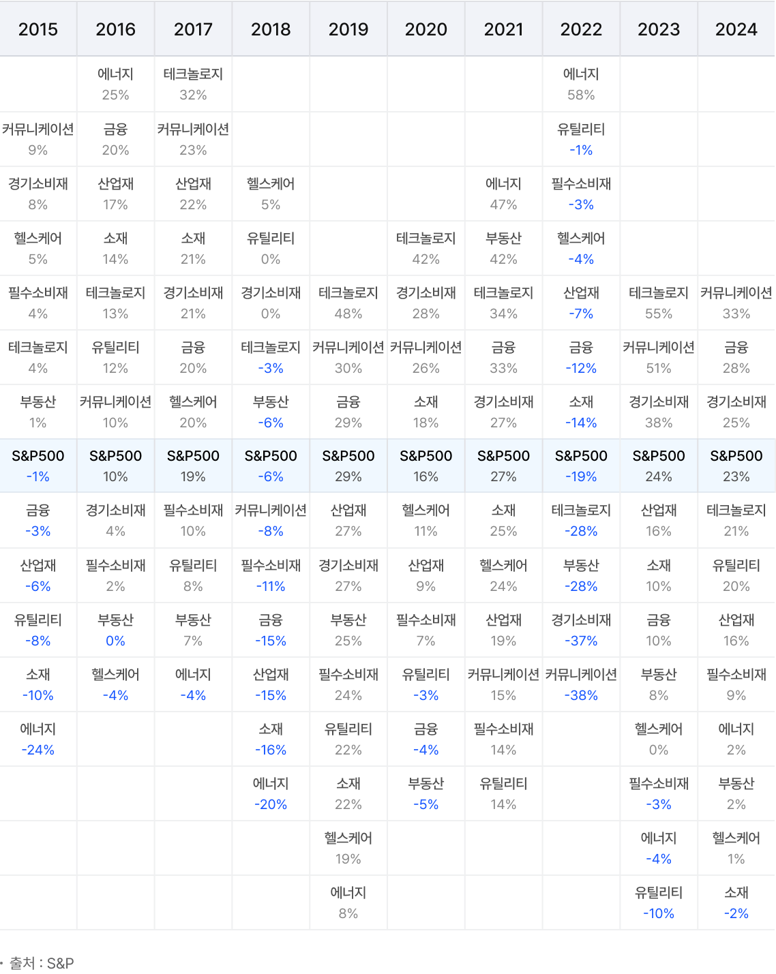Click the 테크놀로지 48% cell in 2019
The width and height of the screenshot is (776, 974).
coord(348,303)
